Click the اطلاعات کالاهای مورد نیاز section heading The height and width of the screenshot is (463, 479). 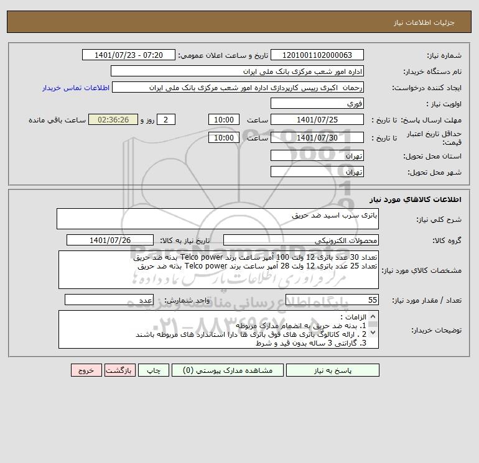tap(416, 199)
